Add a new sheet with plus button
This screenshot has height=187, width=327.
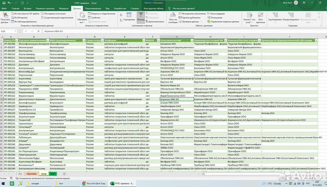[x=64, y=174]
